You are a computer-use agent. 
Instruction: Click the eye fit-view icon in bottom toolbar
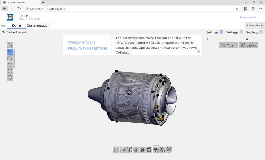129,150
